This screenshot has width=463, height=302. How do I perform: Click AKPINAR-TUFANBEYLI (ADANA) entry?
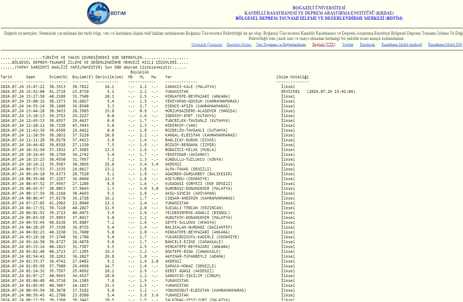click(x=195, y=256)
